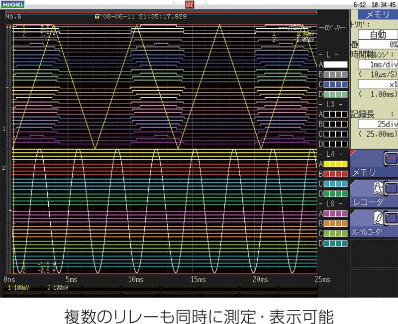Open the trigger mode 自動 selector

378,34
